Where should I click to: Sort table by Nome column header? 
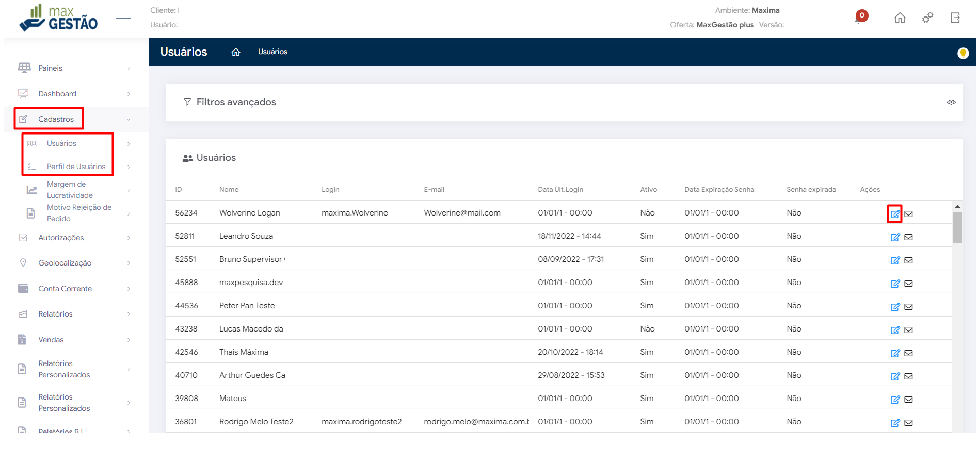(229, 190)
